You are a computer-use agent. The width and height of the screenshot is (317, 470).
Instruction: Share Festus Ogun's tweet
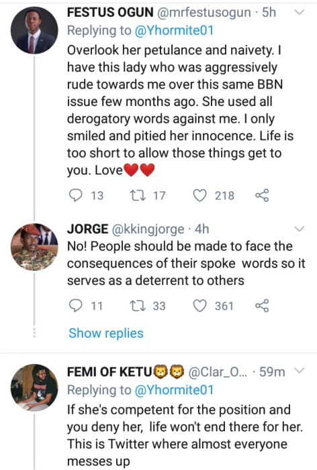(x=262, y=195)
